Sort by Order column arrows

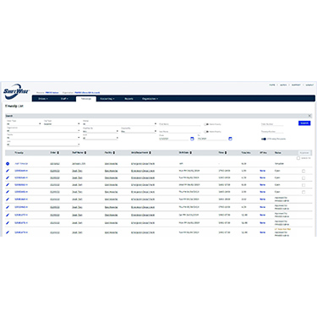58,152
